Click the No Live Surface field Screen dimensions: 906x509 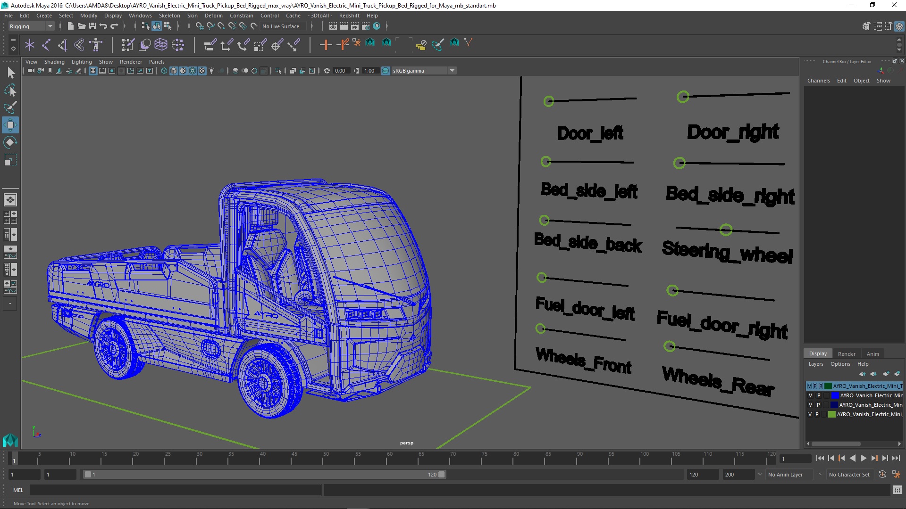(x=282, y=26)
